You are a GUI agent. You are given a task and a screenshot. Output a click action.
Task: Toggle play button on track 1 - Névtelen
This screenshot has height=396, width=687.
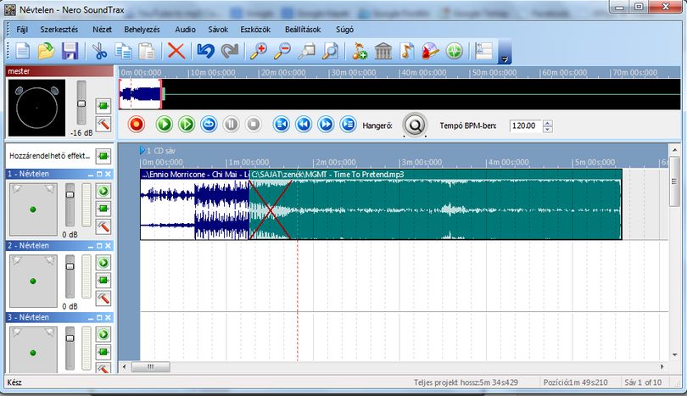(103, 191)
